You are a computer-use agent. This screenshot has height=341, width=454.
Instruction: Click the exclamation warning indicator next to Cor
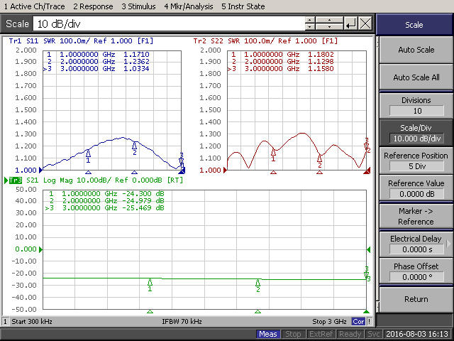pos(369,322)
